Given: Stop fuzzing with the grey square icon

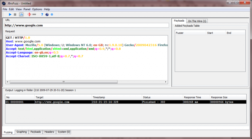Looking at the screenshot, I should point(15,14).
